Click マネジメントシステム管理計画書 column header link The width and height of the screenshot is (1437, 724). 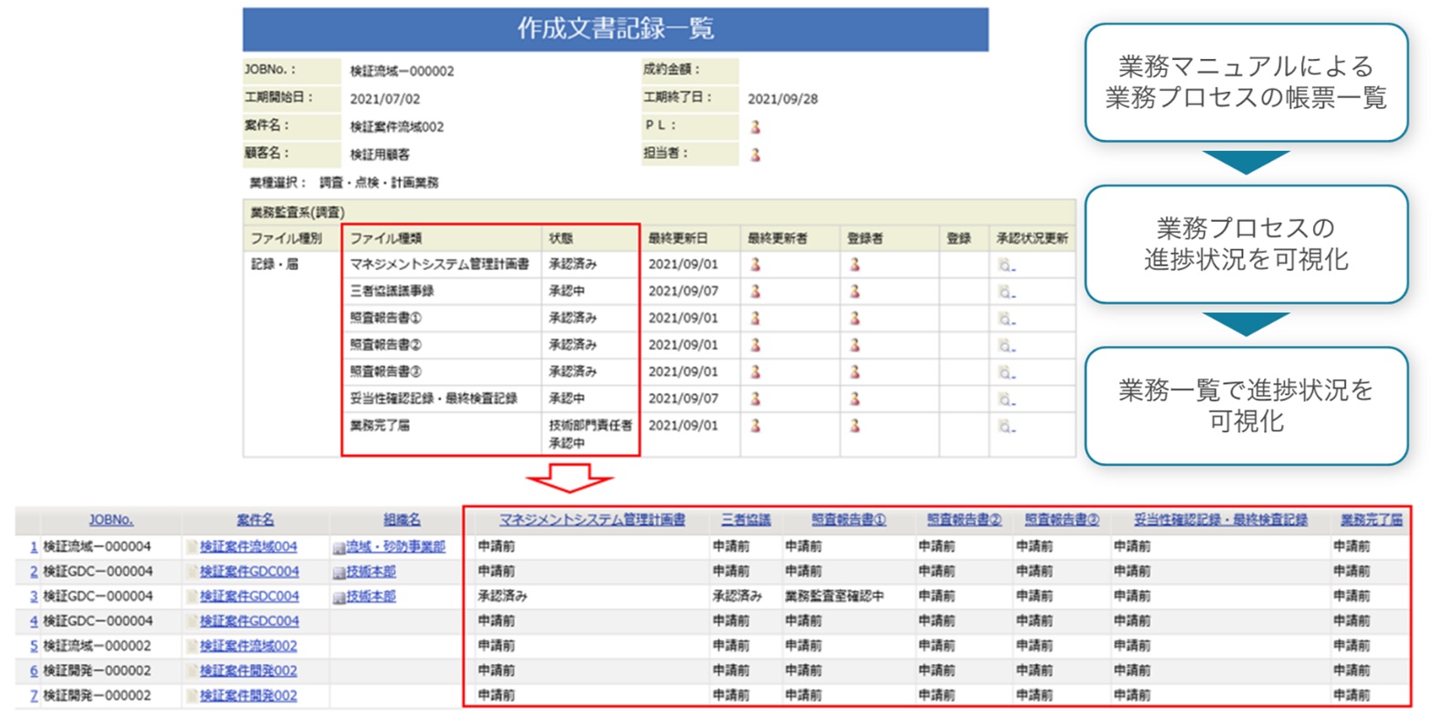pyautogui.click(x=592, y=520)
